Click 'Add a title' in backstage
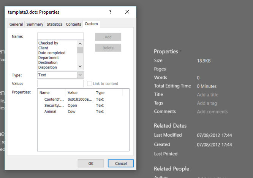The width and height of the screenshot is (253, 178). click(207, 95)
